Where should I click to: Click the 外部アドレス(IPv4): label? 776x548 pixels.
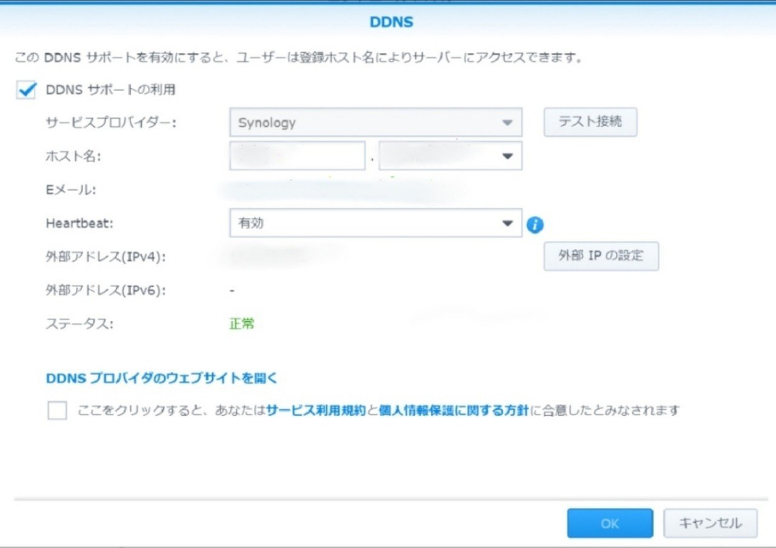pos(106,257)
